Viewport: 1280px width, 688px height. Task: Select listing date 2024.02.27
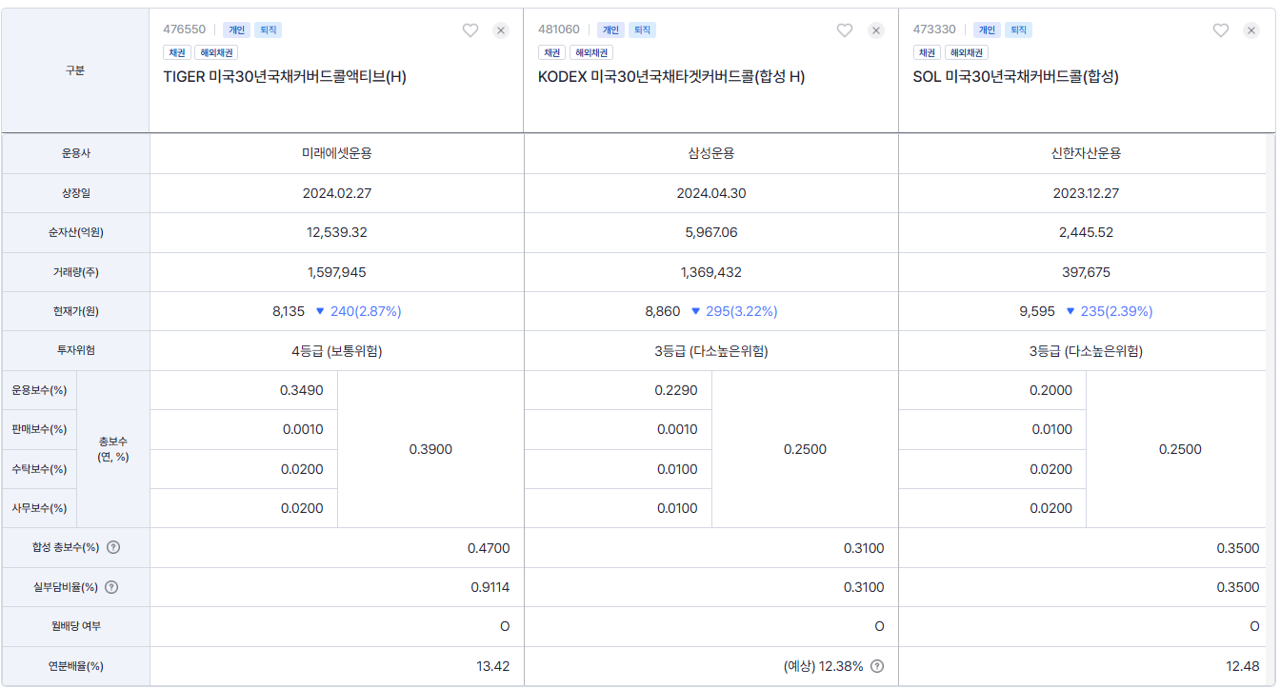[336, 193]
